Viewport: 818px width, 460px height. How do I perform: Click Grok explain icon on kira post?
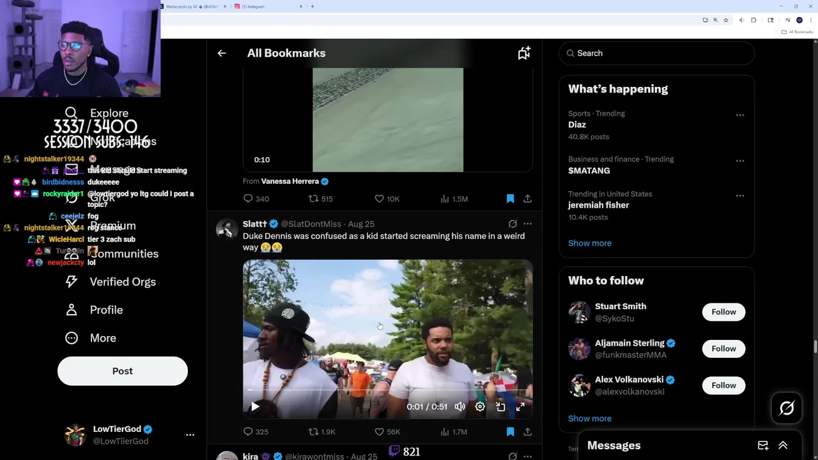click(x=513, y=456)
